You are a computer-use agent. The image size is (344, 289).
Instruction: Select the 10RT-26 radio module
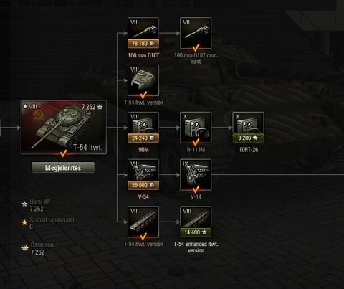pyautogui.click(x=248, y=128)
